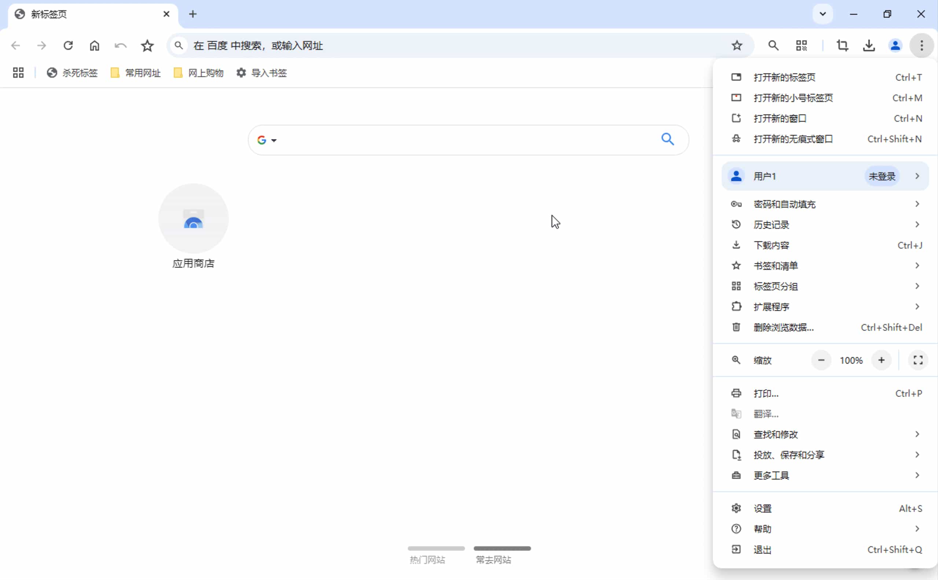Screen dimensions: 938x580
Task: Toggle full screen from the zoom row
Action: [x=917, y=360]
